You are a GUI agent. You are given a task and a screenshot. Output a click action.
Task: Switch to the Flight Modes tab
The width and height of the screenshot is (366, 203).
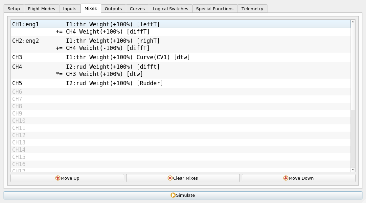(x=41, y=9)
